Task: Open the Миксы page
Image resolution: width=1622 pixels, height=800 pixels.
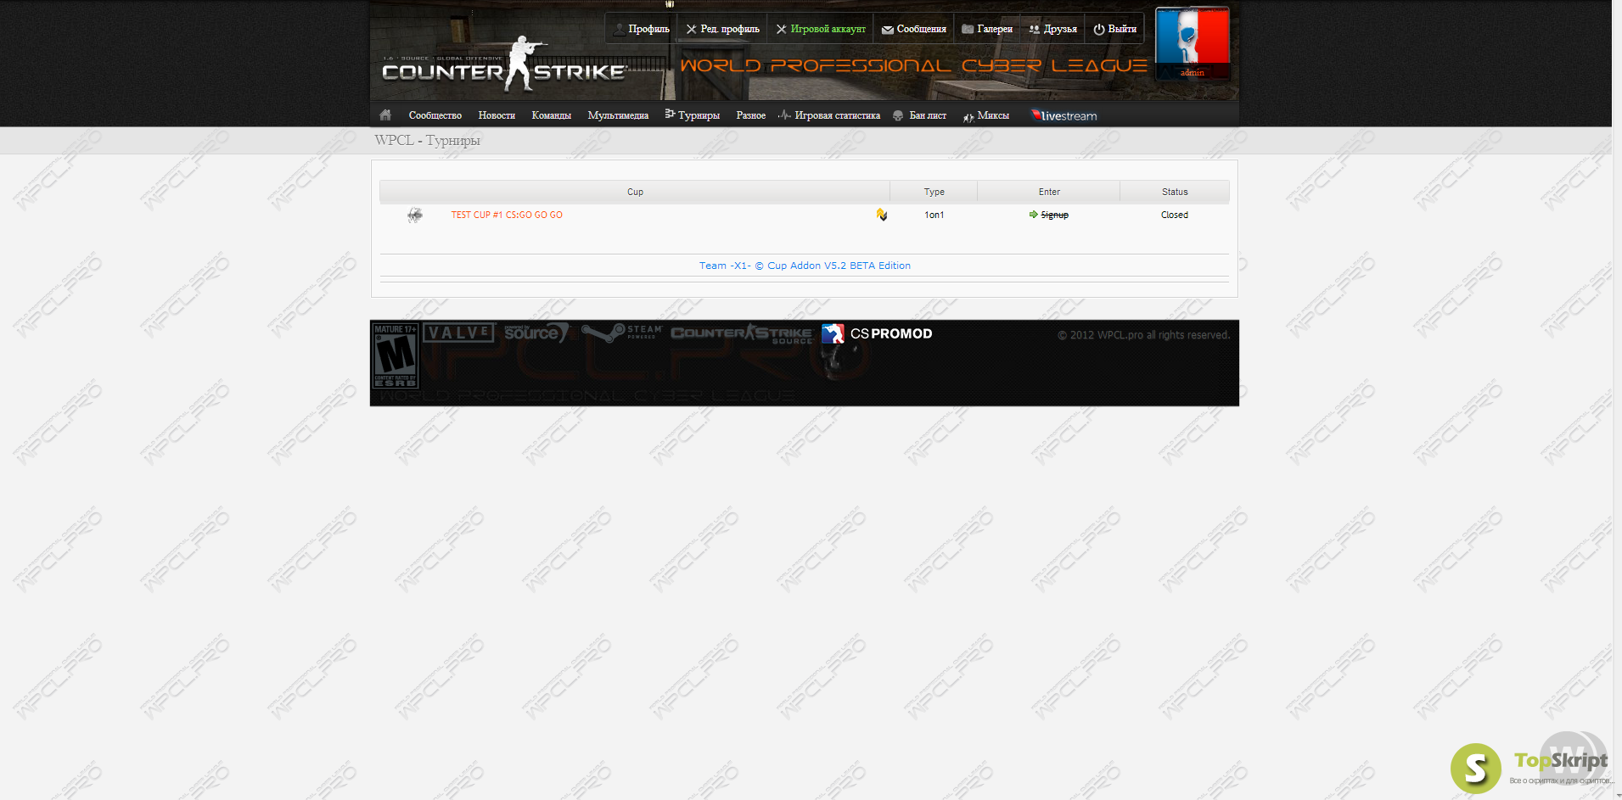Action: click(x=986, y=115)
